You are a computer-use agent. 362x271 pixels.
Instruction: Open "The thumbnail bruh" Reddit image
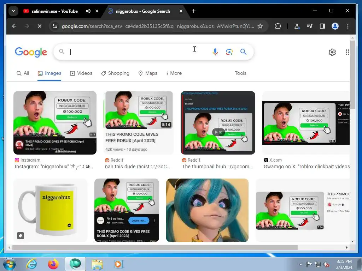click(218, 123)
